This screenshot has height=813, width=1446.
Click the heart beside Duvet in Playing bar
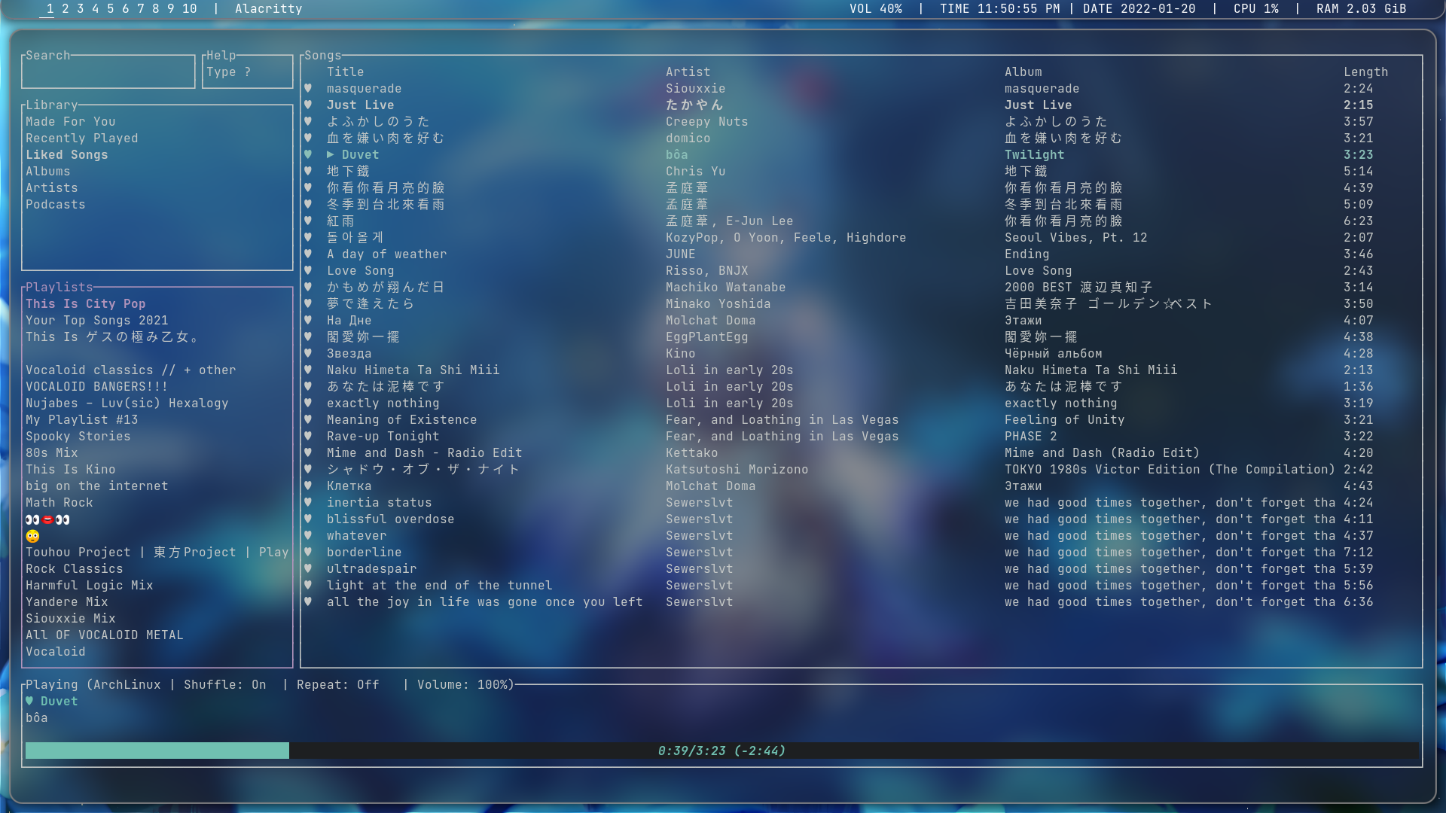click(29, 701)
